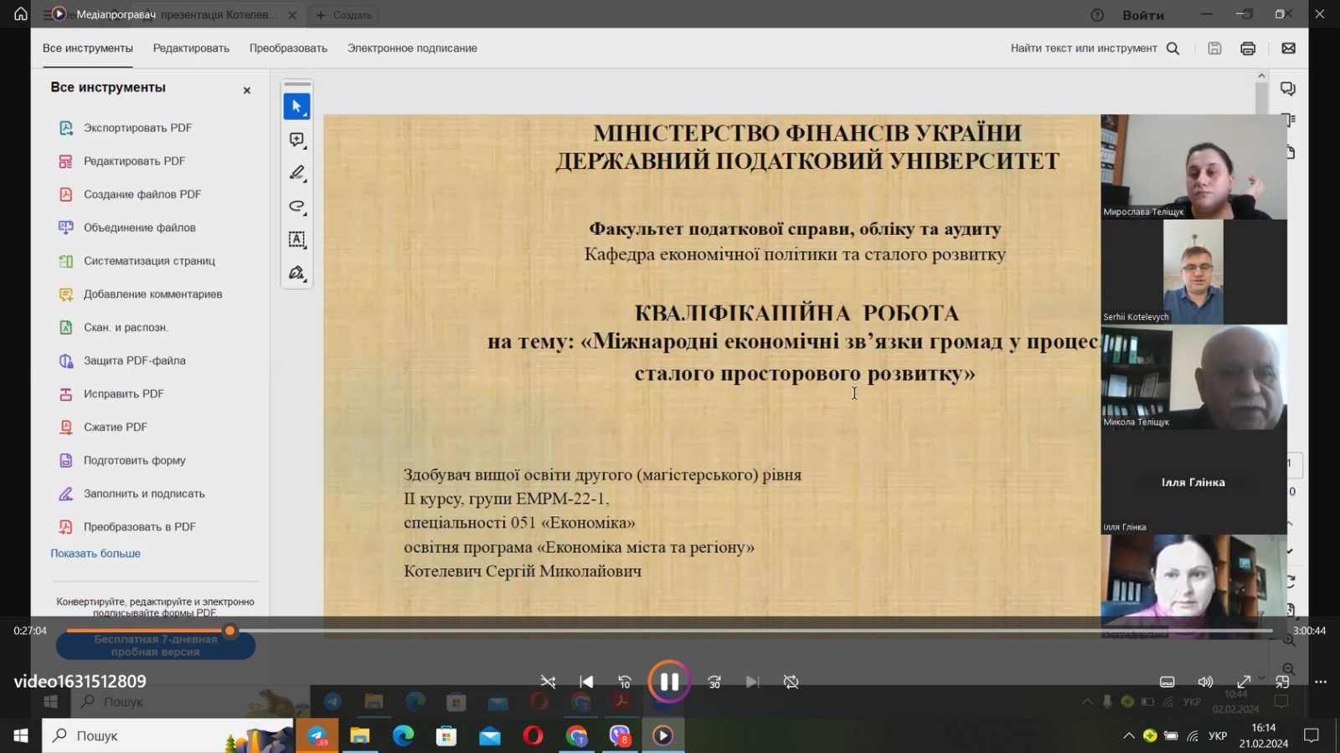This screenshot has height=753, width=1340.
Task: Select the sign fill pen tool
Action: [x=296, y=273]
